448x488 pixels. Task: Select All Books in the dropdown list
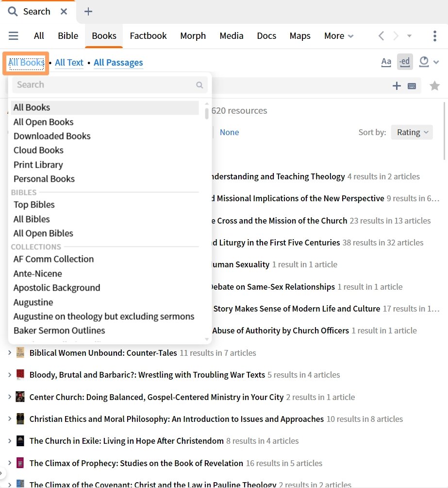105,107
